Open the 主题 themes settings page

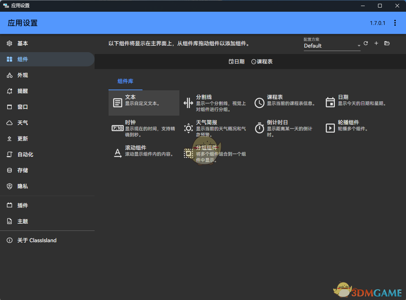tap(23, 221)
